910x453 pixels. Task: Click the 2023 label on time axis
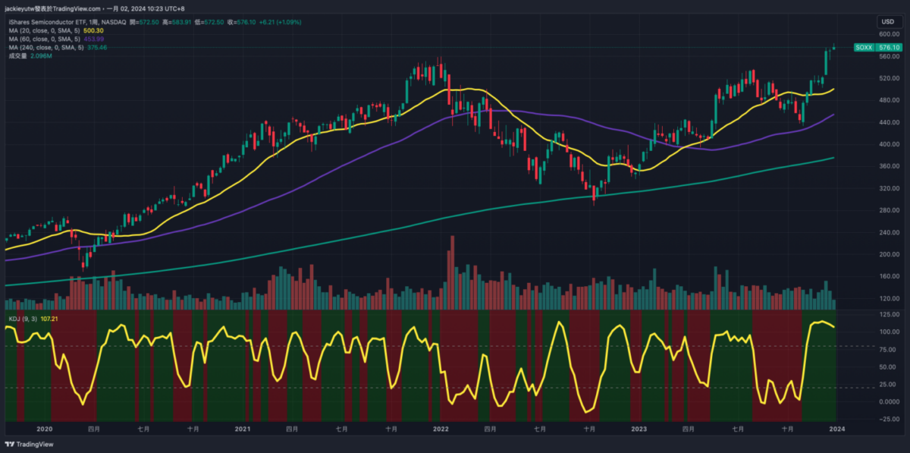639,429
